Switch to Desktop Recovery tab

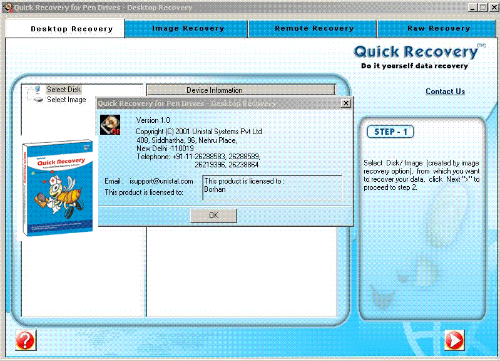coord(65,29)
